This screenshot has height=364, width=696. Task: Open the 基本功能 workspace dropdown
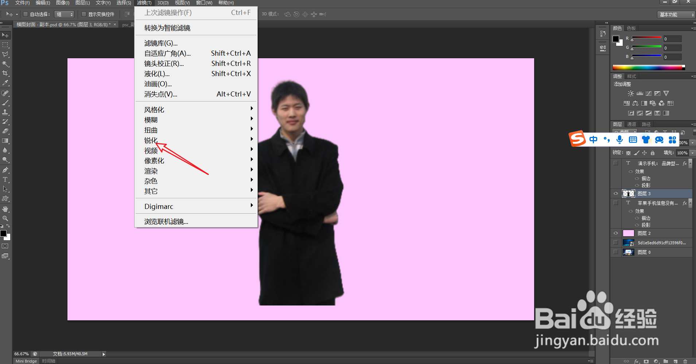pyautogui.click(x=677, y=15)
